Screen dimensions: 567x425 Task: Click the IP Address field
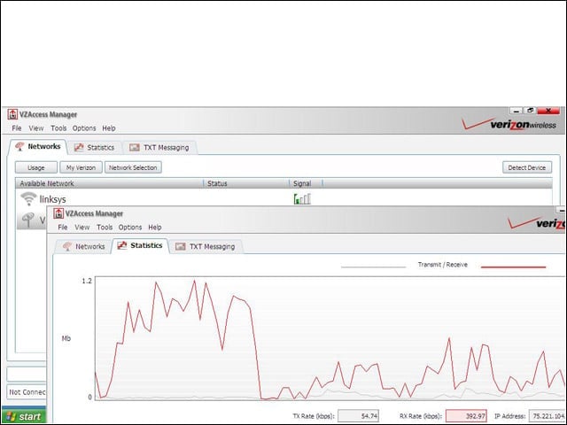[x=548, y=416]
